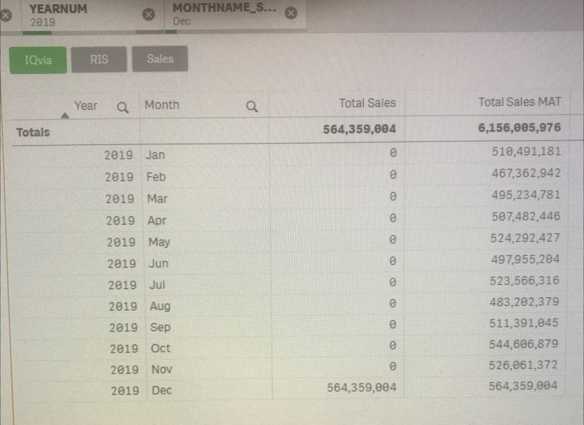Select the Mar month cell
This screenshot has width=584, height=425.
click(157, 199)
